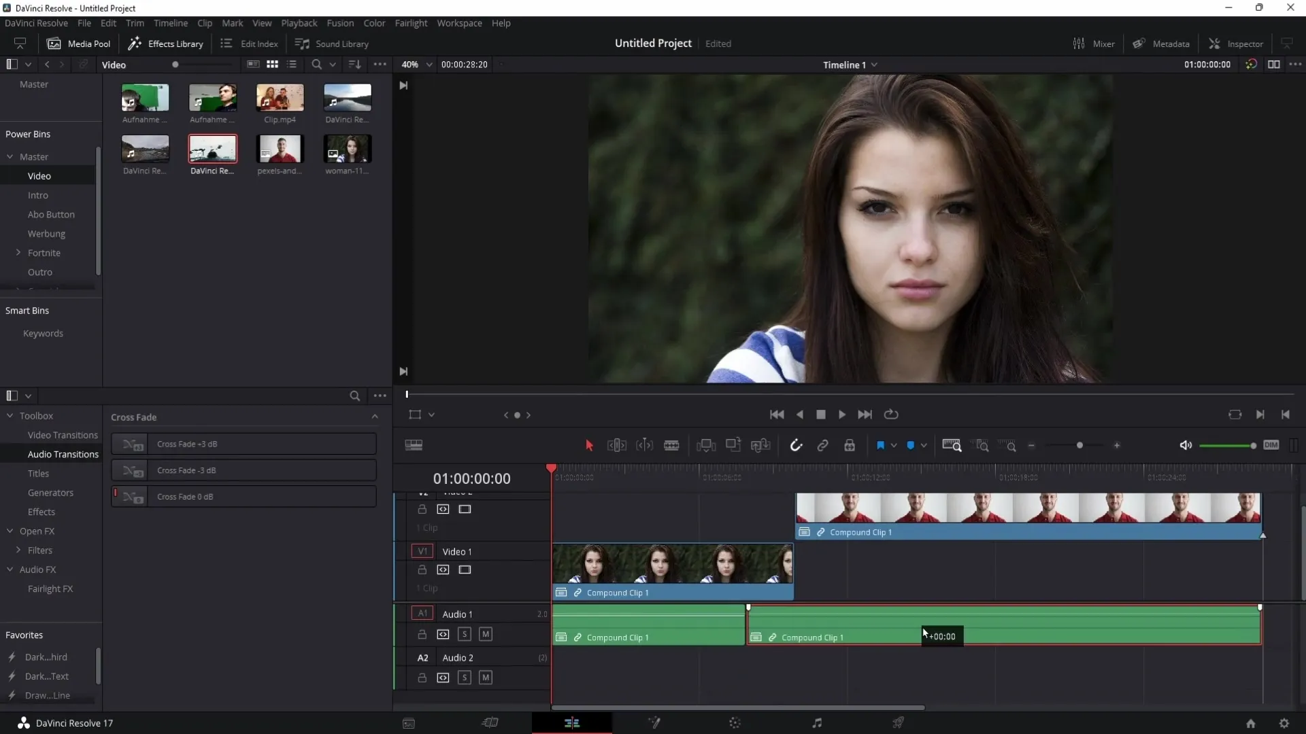Viewport: 1306px width, 734px height.
Task: Click the linked selection chain icon
Action: (x=822, y=446)
